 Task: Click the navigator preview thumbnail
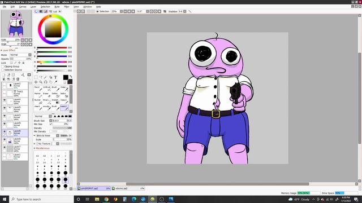16,24
